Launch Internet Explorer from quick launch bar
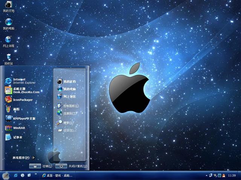 coord(15,175)
